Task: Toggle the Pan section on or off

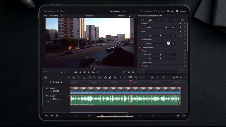Action: coord(141,31)
